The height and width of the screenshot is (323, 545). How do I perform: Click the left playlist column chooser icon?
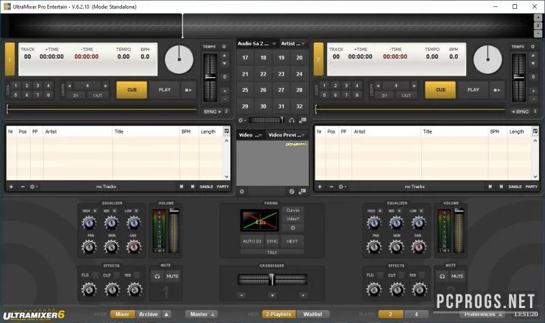coord(227,131)
